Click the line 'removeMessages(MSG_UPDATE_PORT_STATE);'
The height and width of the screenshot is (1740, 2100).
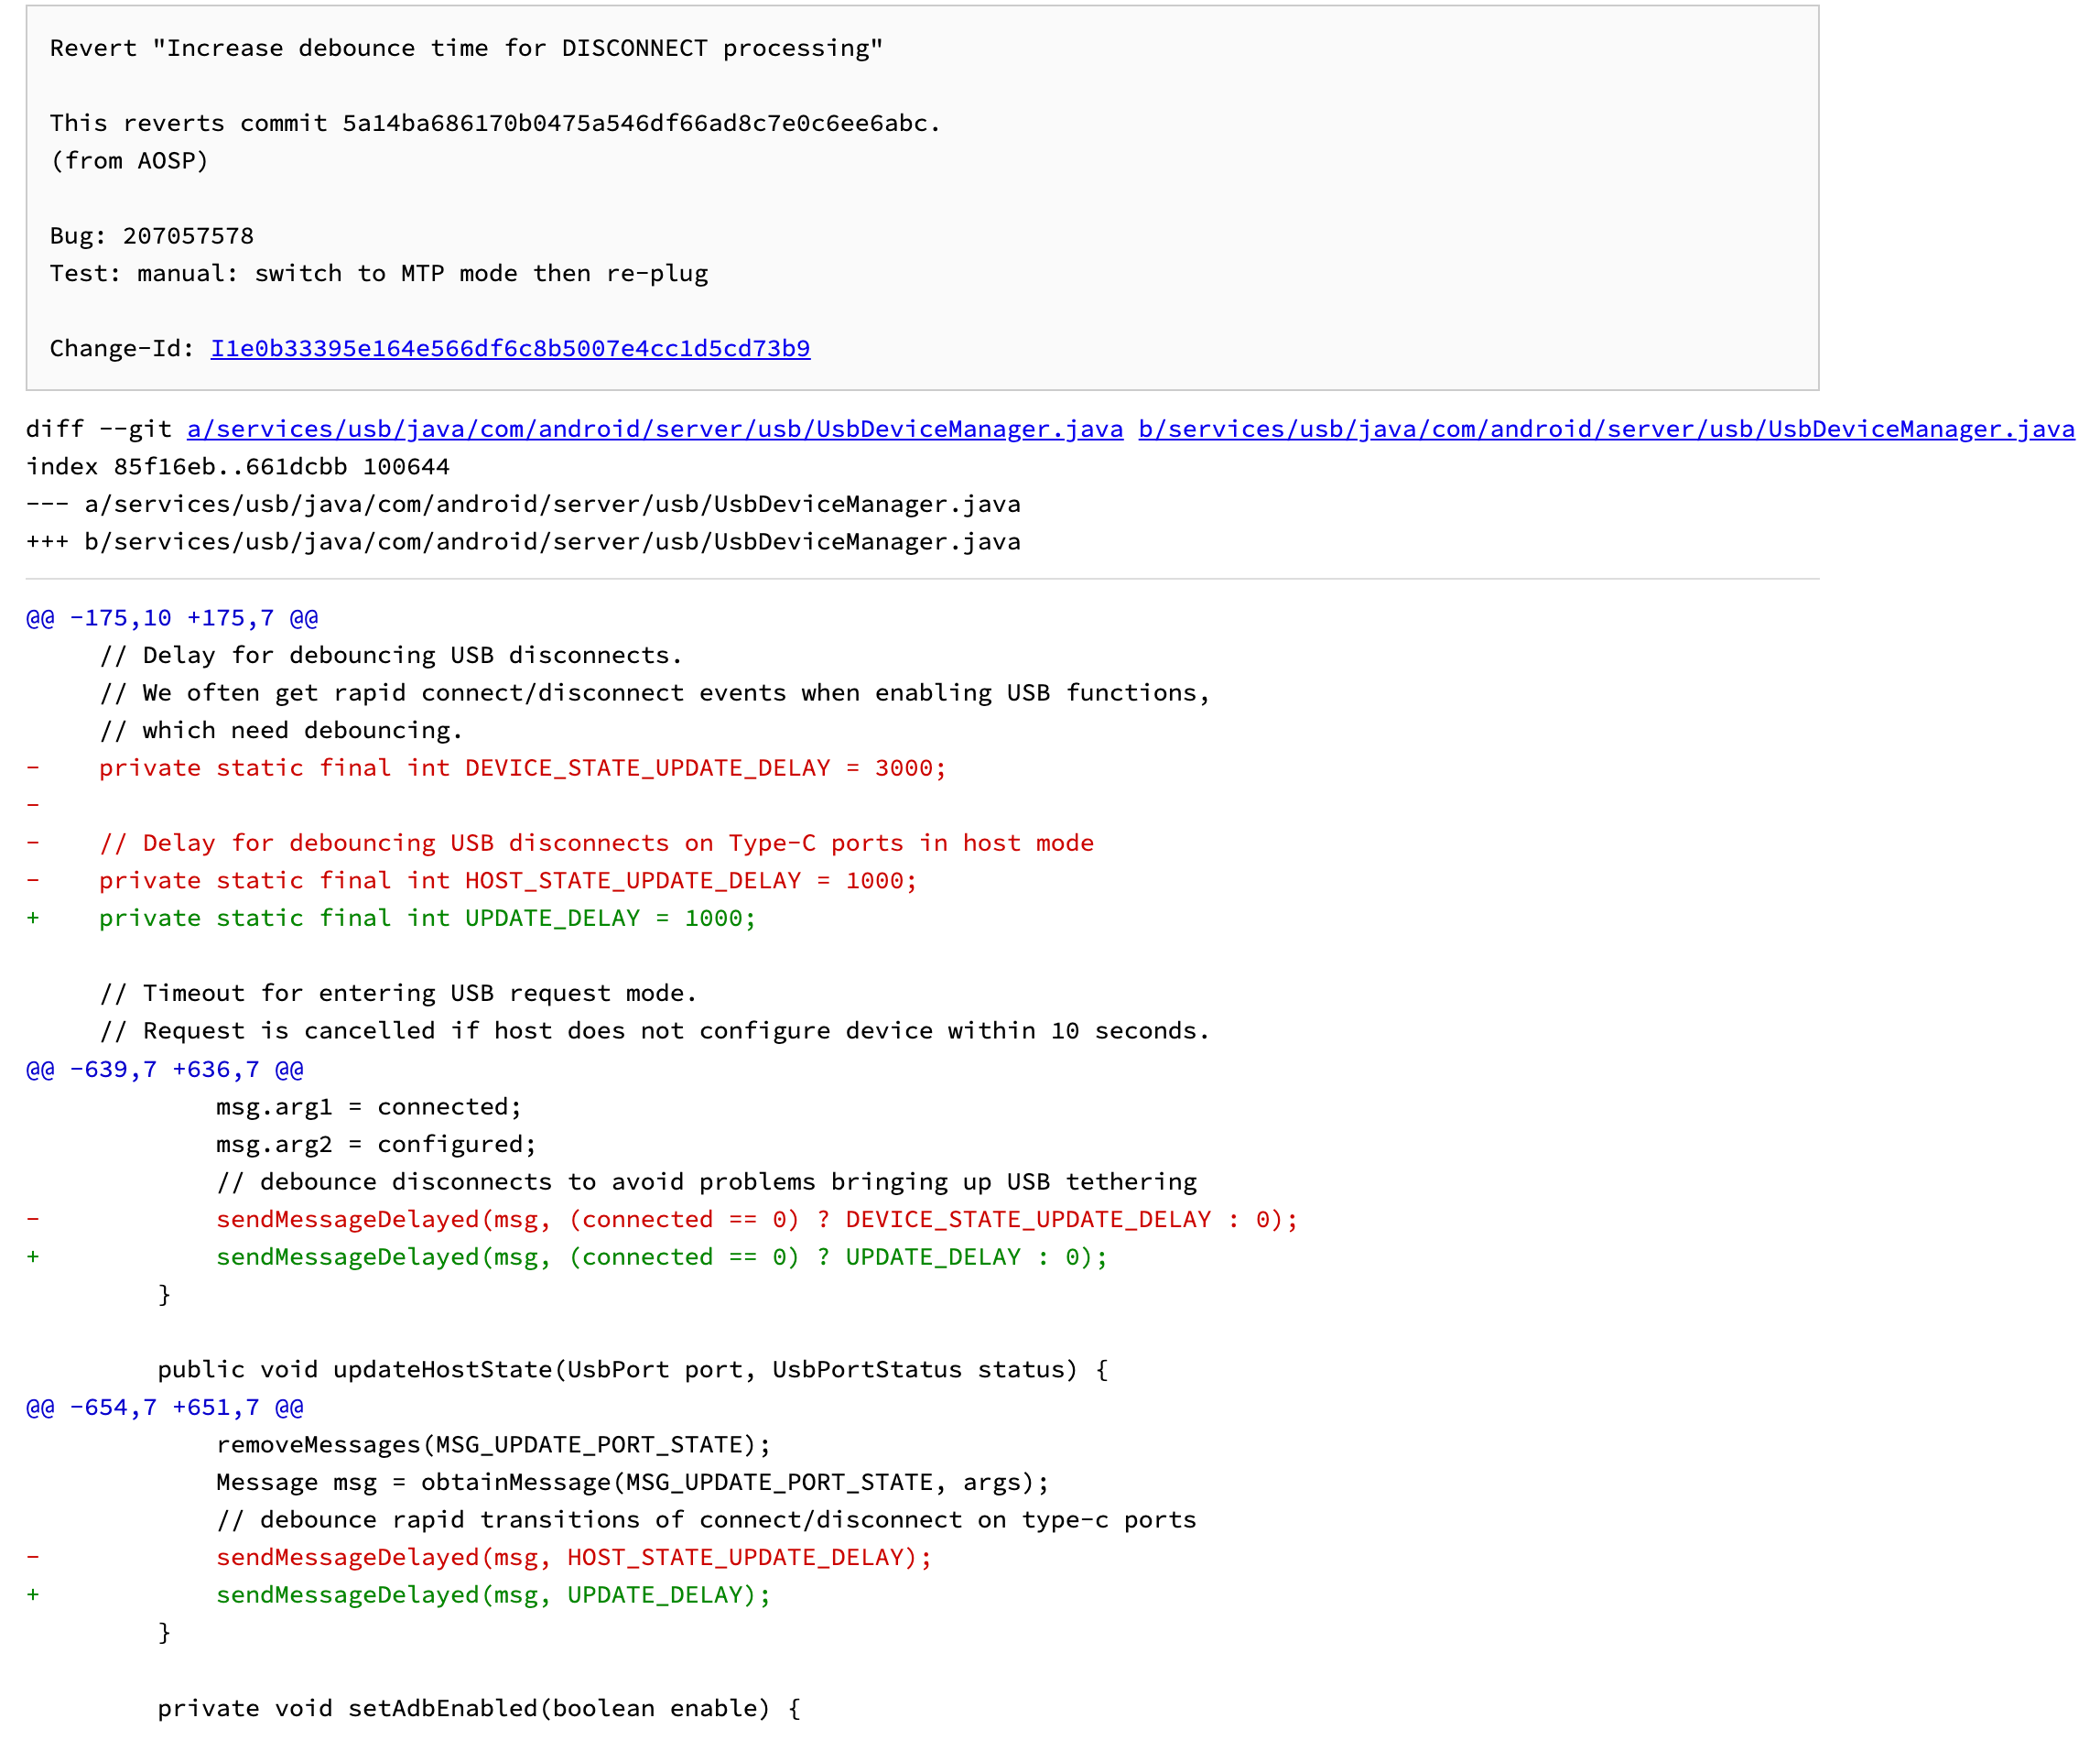pyautogui.click(x=494, y=1445)
